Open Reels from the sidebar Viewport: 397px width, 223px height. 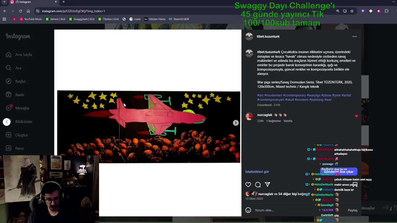pyautogui.click(x=15, y=95)
